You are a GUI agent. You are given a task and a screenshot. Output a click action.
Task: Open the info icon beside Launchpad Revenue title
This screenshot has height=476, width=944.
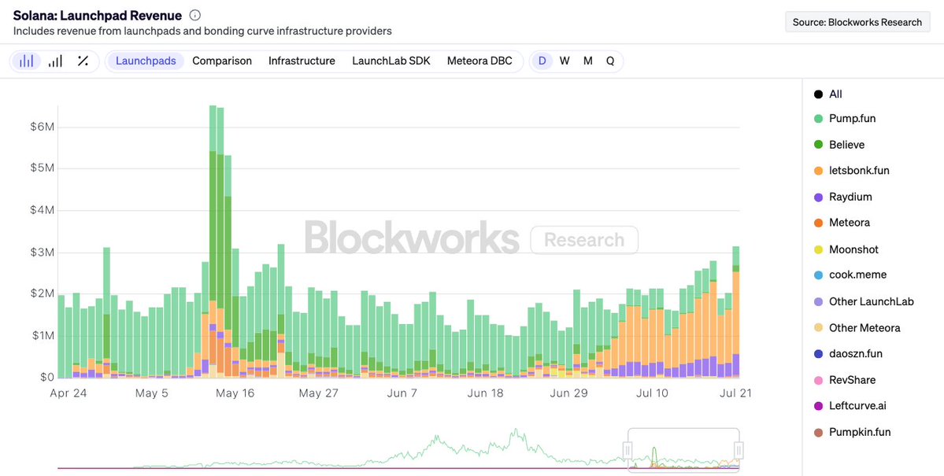coord(195,16)
